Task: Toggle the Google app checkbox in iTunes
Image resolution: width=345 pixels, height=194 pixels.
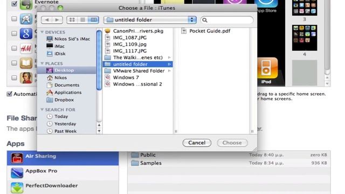Action: coord(15,33)
